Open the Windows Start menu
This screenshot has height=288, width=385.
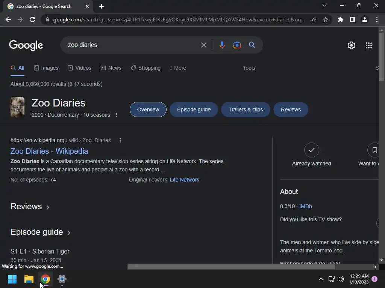tap(12, 279)
